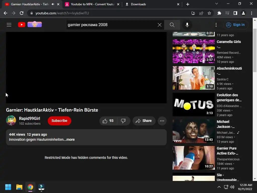
Task: Click the Thesparkleicious channel name
Action: 228,159
